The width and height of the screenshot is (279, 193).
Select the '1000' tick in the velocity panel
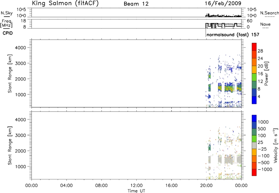21,167
